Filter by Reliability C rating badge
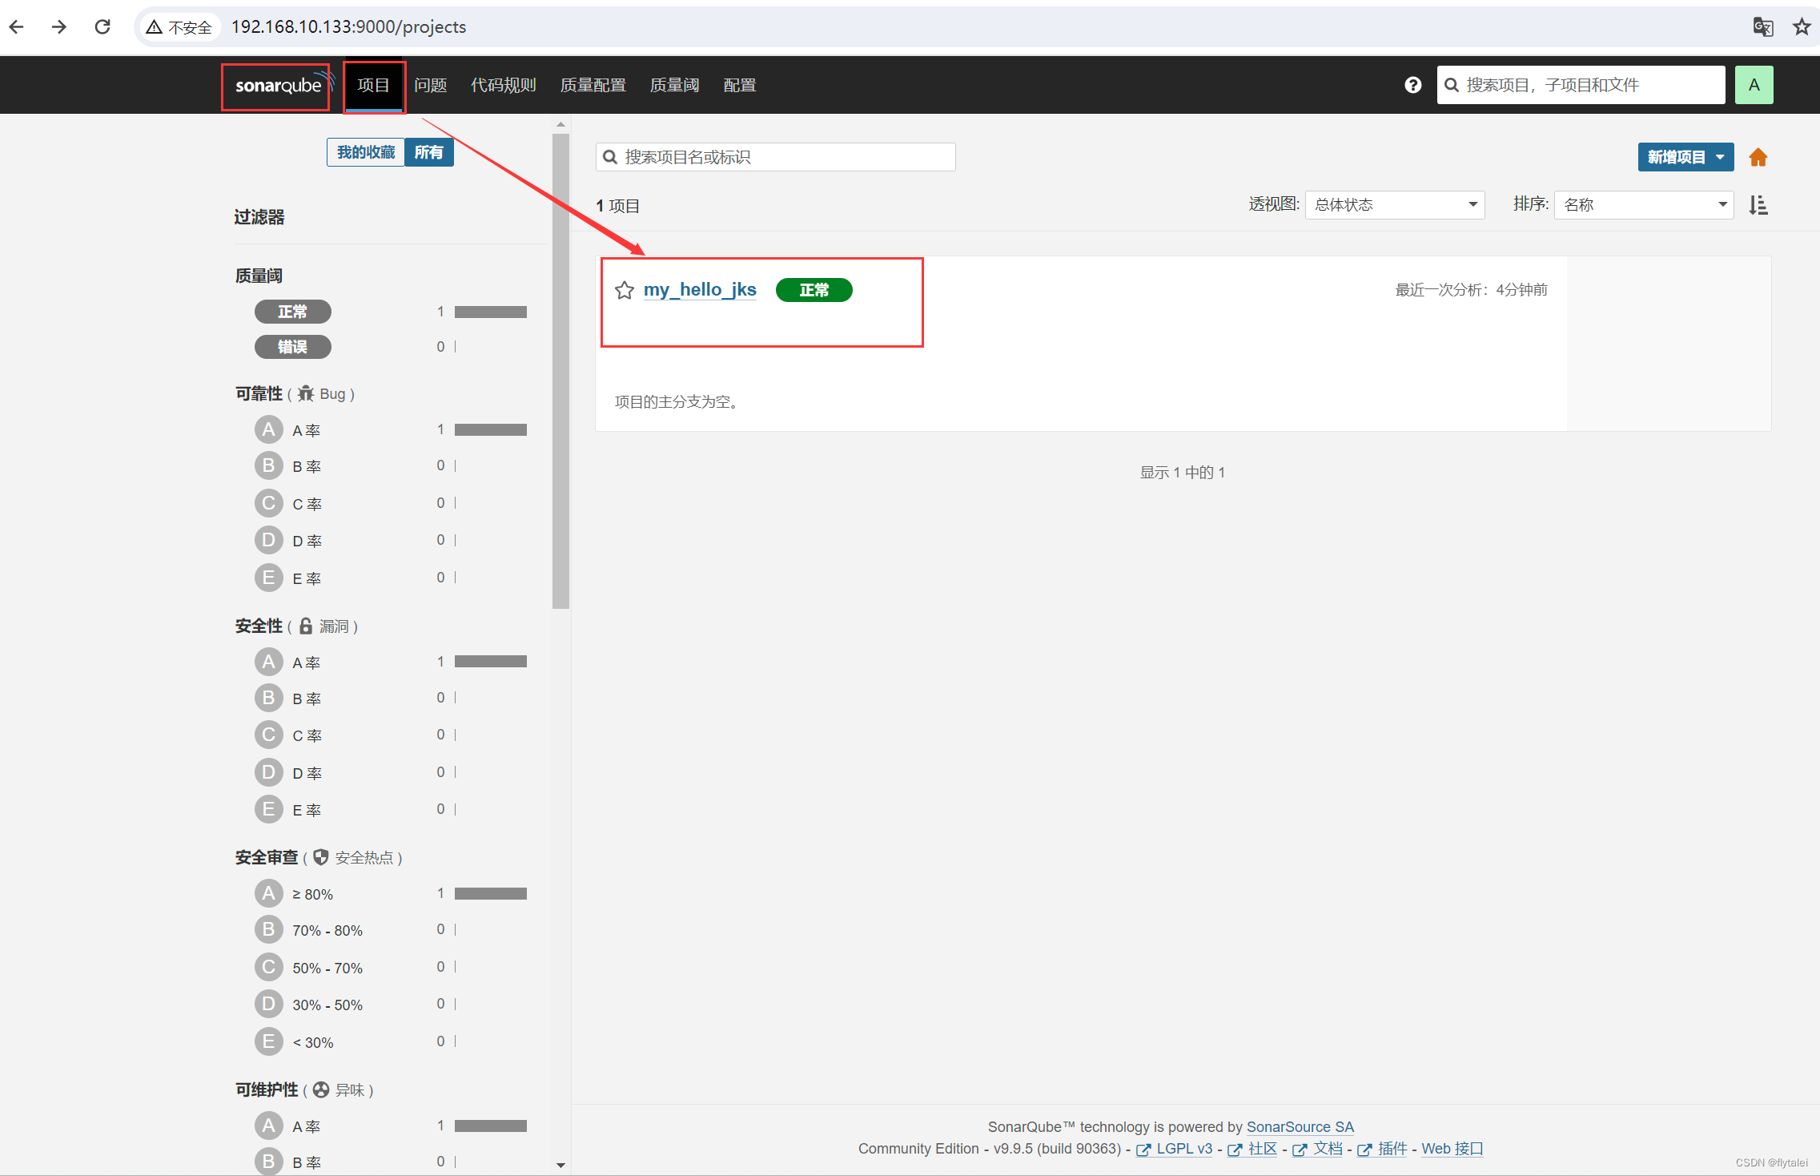 click(x=269, y=503)
